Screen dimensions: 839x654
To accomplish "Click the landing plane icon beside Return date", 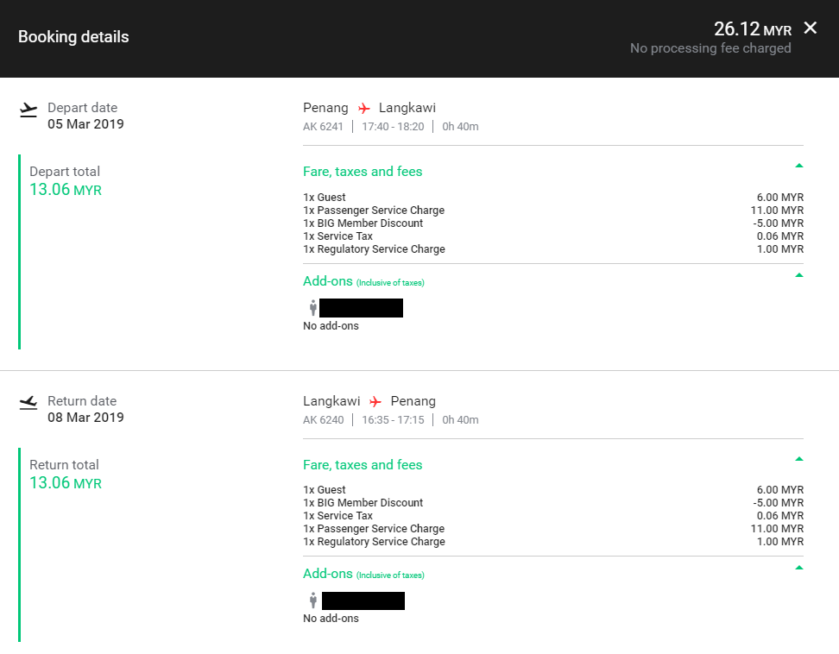I will click(29, 402).
